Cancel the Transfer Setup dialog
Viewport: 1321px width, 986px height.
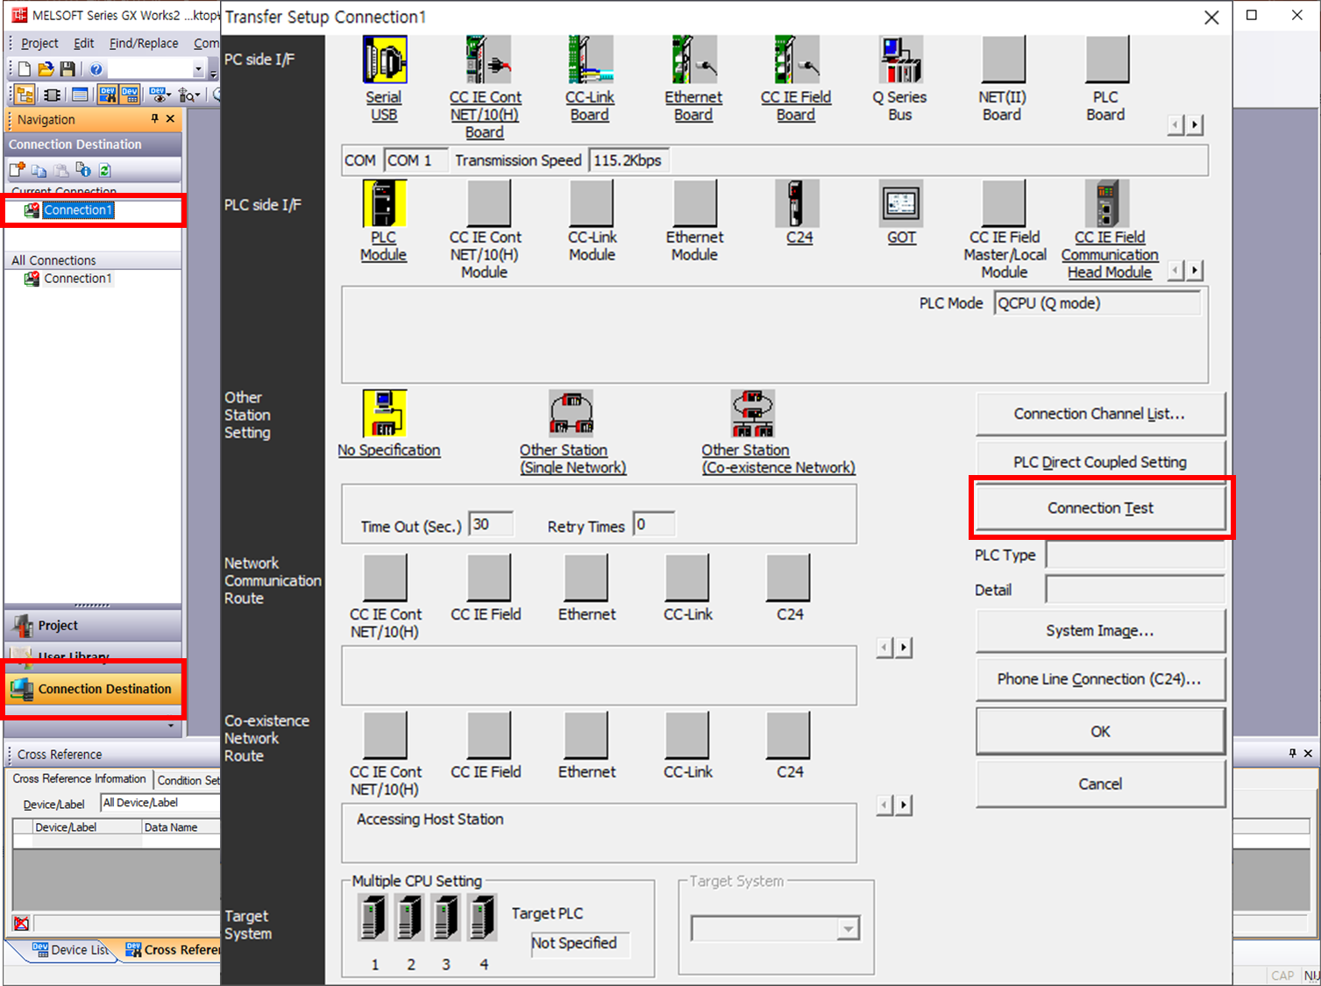tap(1101, 784)
